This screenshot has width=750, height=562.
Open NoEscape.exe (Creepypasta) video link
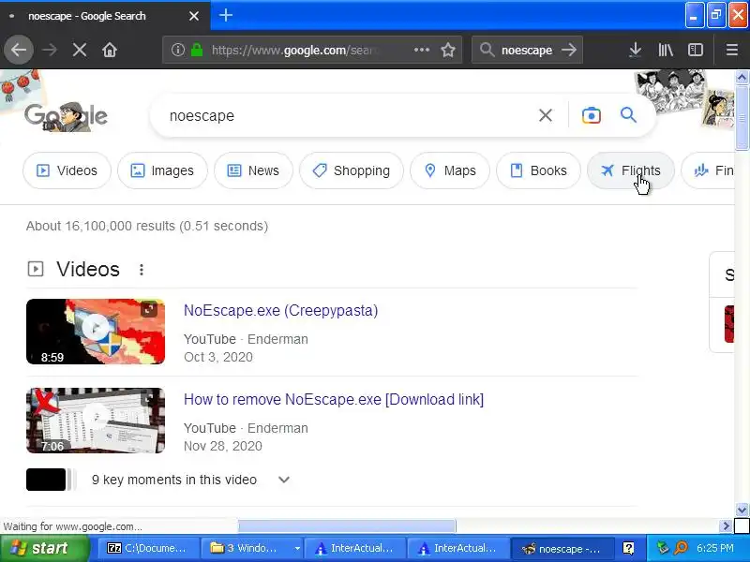coord(280,311)
